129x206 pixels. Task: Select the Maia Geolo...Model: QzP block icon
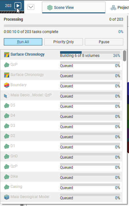(7, 95)
